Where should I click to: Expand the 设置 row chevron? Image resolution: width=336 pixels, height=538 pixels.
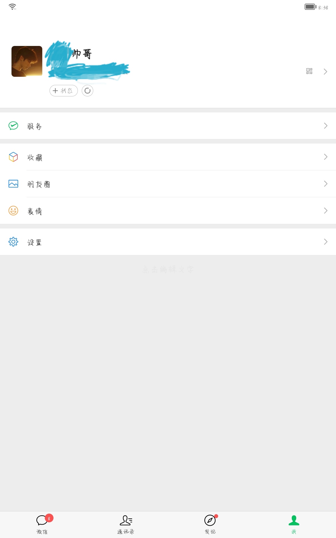[x=325, y=242]
